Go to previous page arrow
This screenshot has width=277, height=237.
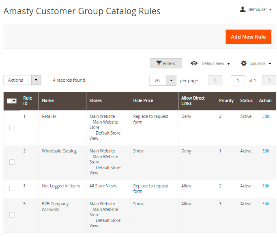point(215,80)
